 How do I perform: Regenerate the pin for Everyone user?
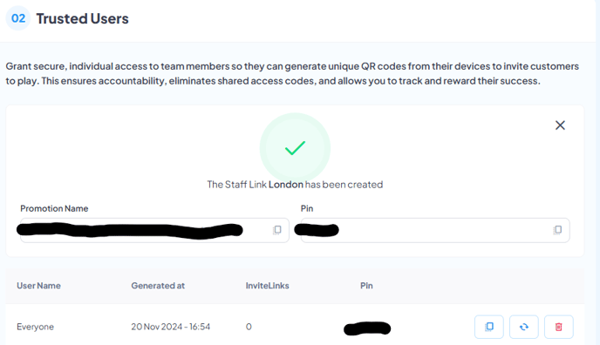524,327
